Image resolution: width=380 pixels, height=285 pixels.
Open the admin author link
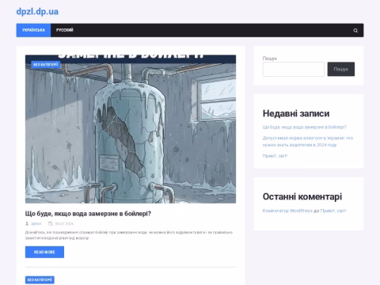click(36, 223)
